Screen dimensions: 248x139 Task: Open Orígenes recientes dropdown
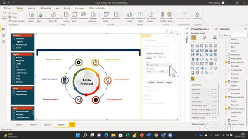(x=93, y=20)
